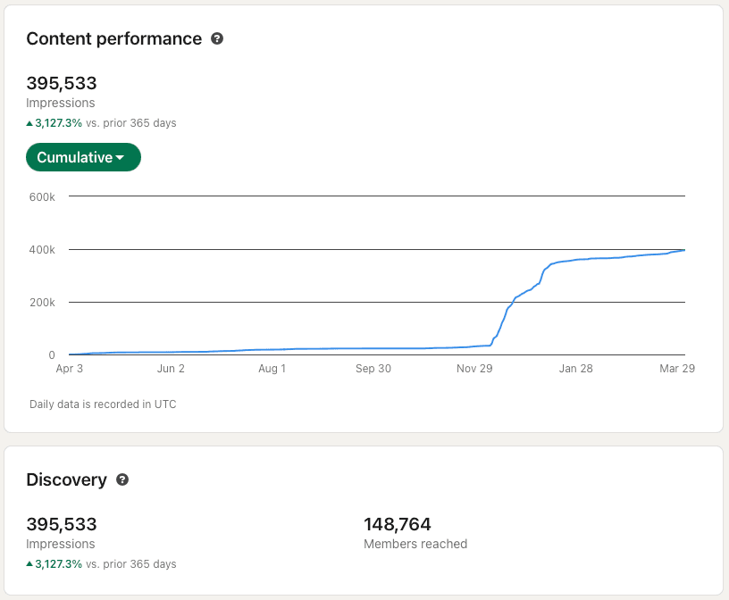This screenshot has height=600, width=729.
Task: Select the Content performance heading
Action: [114, 39]
